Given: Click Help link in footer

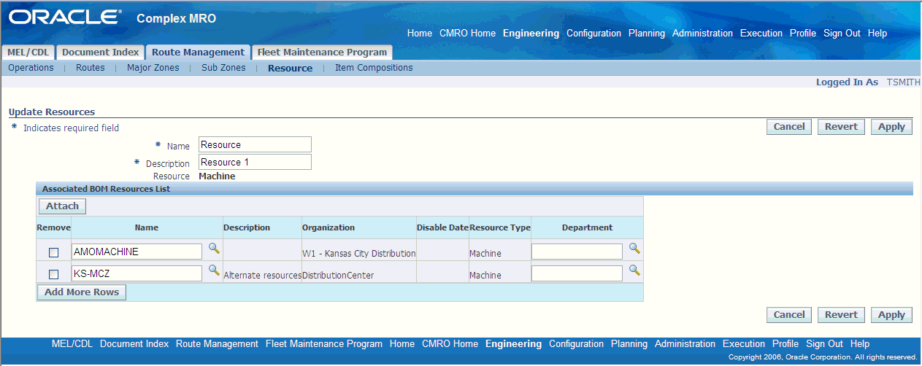Looking at the screenshot, I should pos(860,344).
